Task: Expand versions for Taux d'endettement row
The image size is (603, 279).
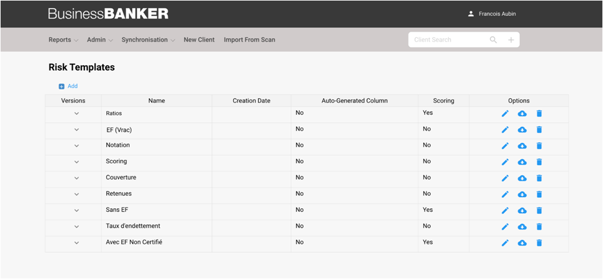Action: (76, 226)
